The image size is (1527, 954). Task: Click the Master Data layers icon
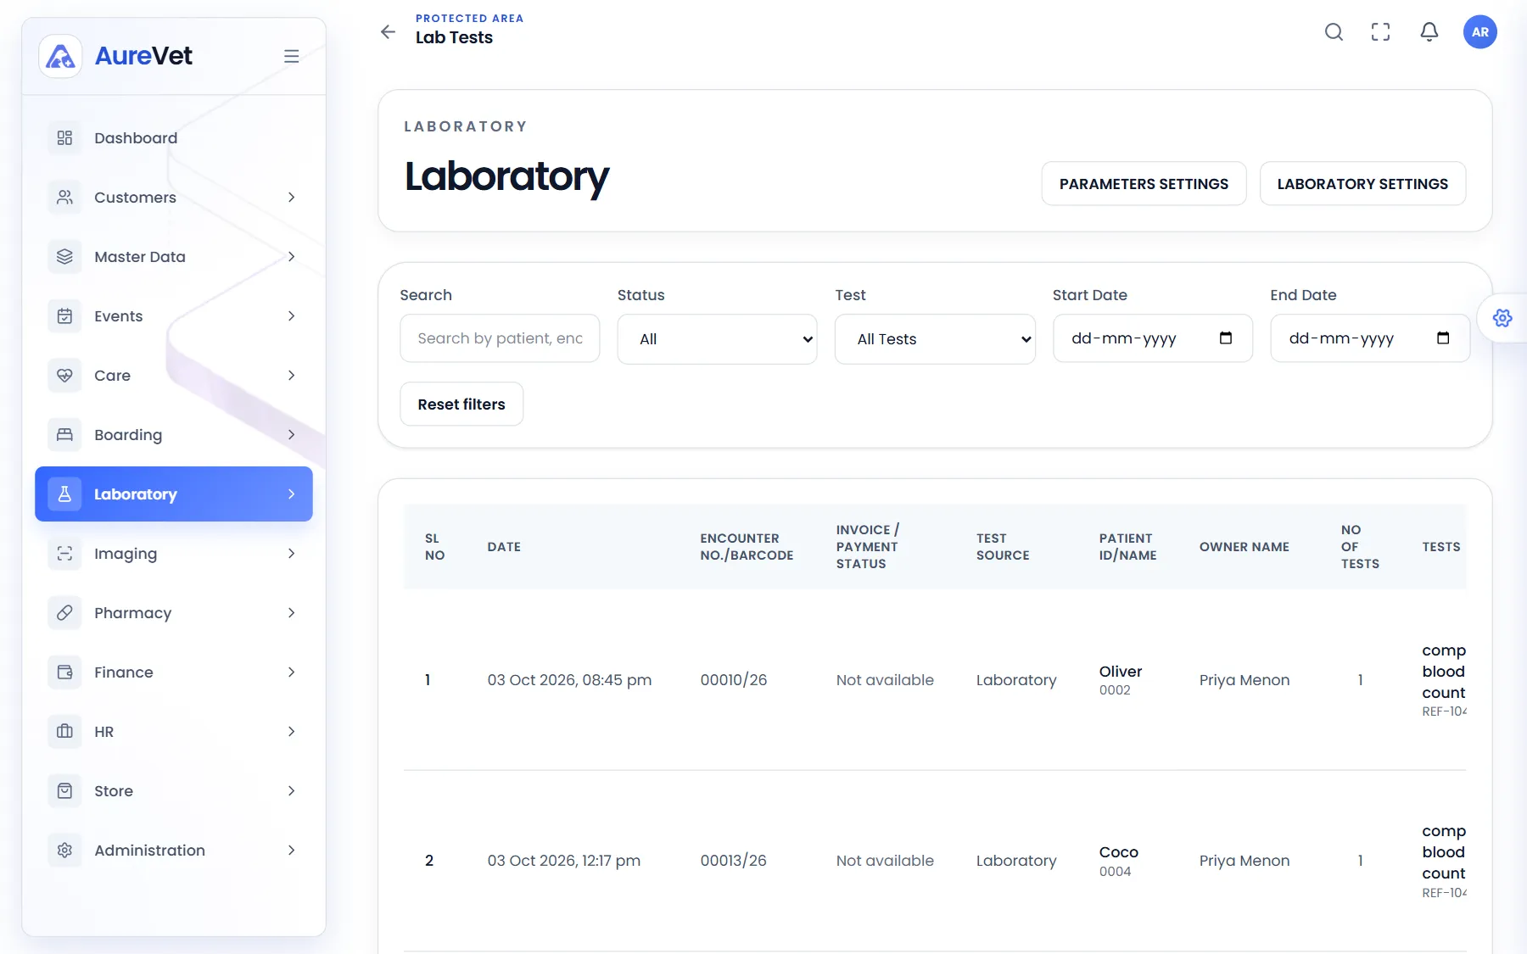(x=64, y=257)
